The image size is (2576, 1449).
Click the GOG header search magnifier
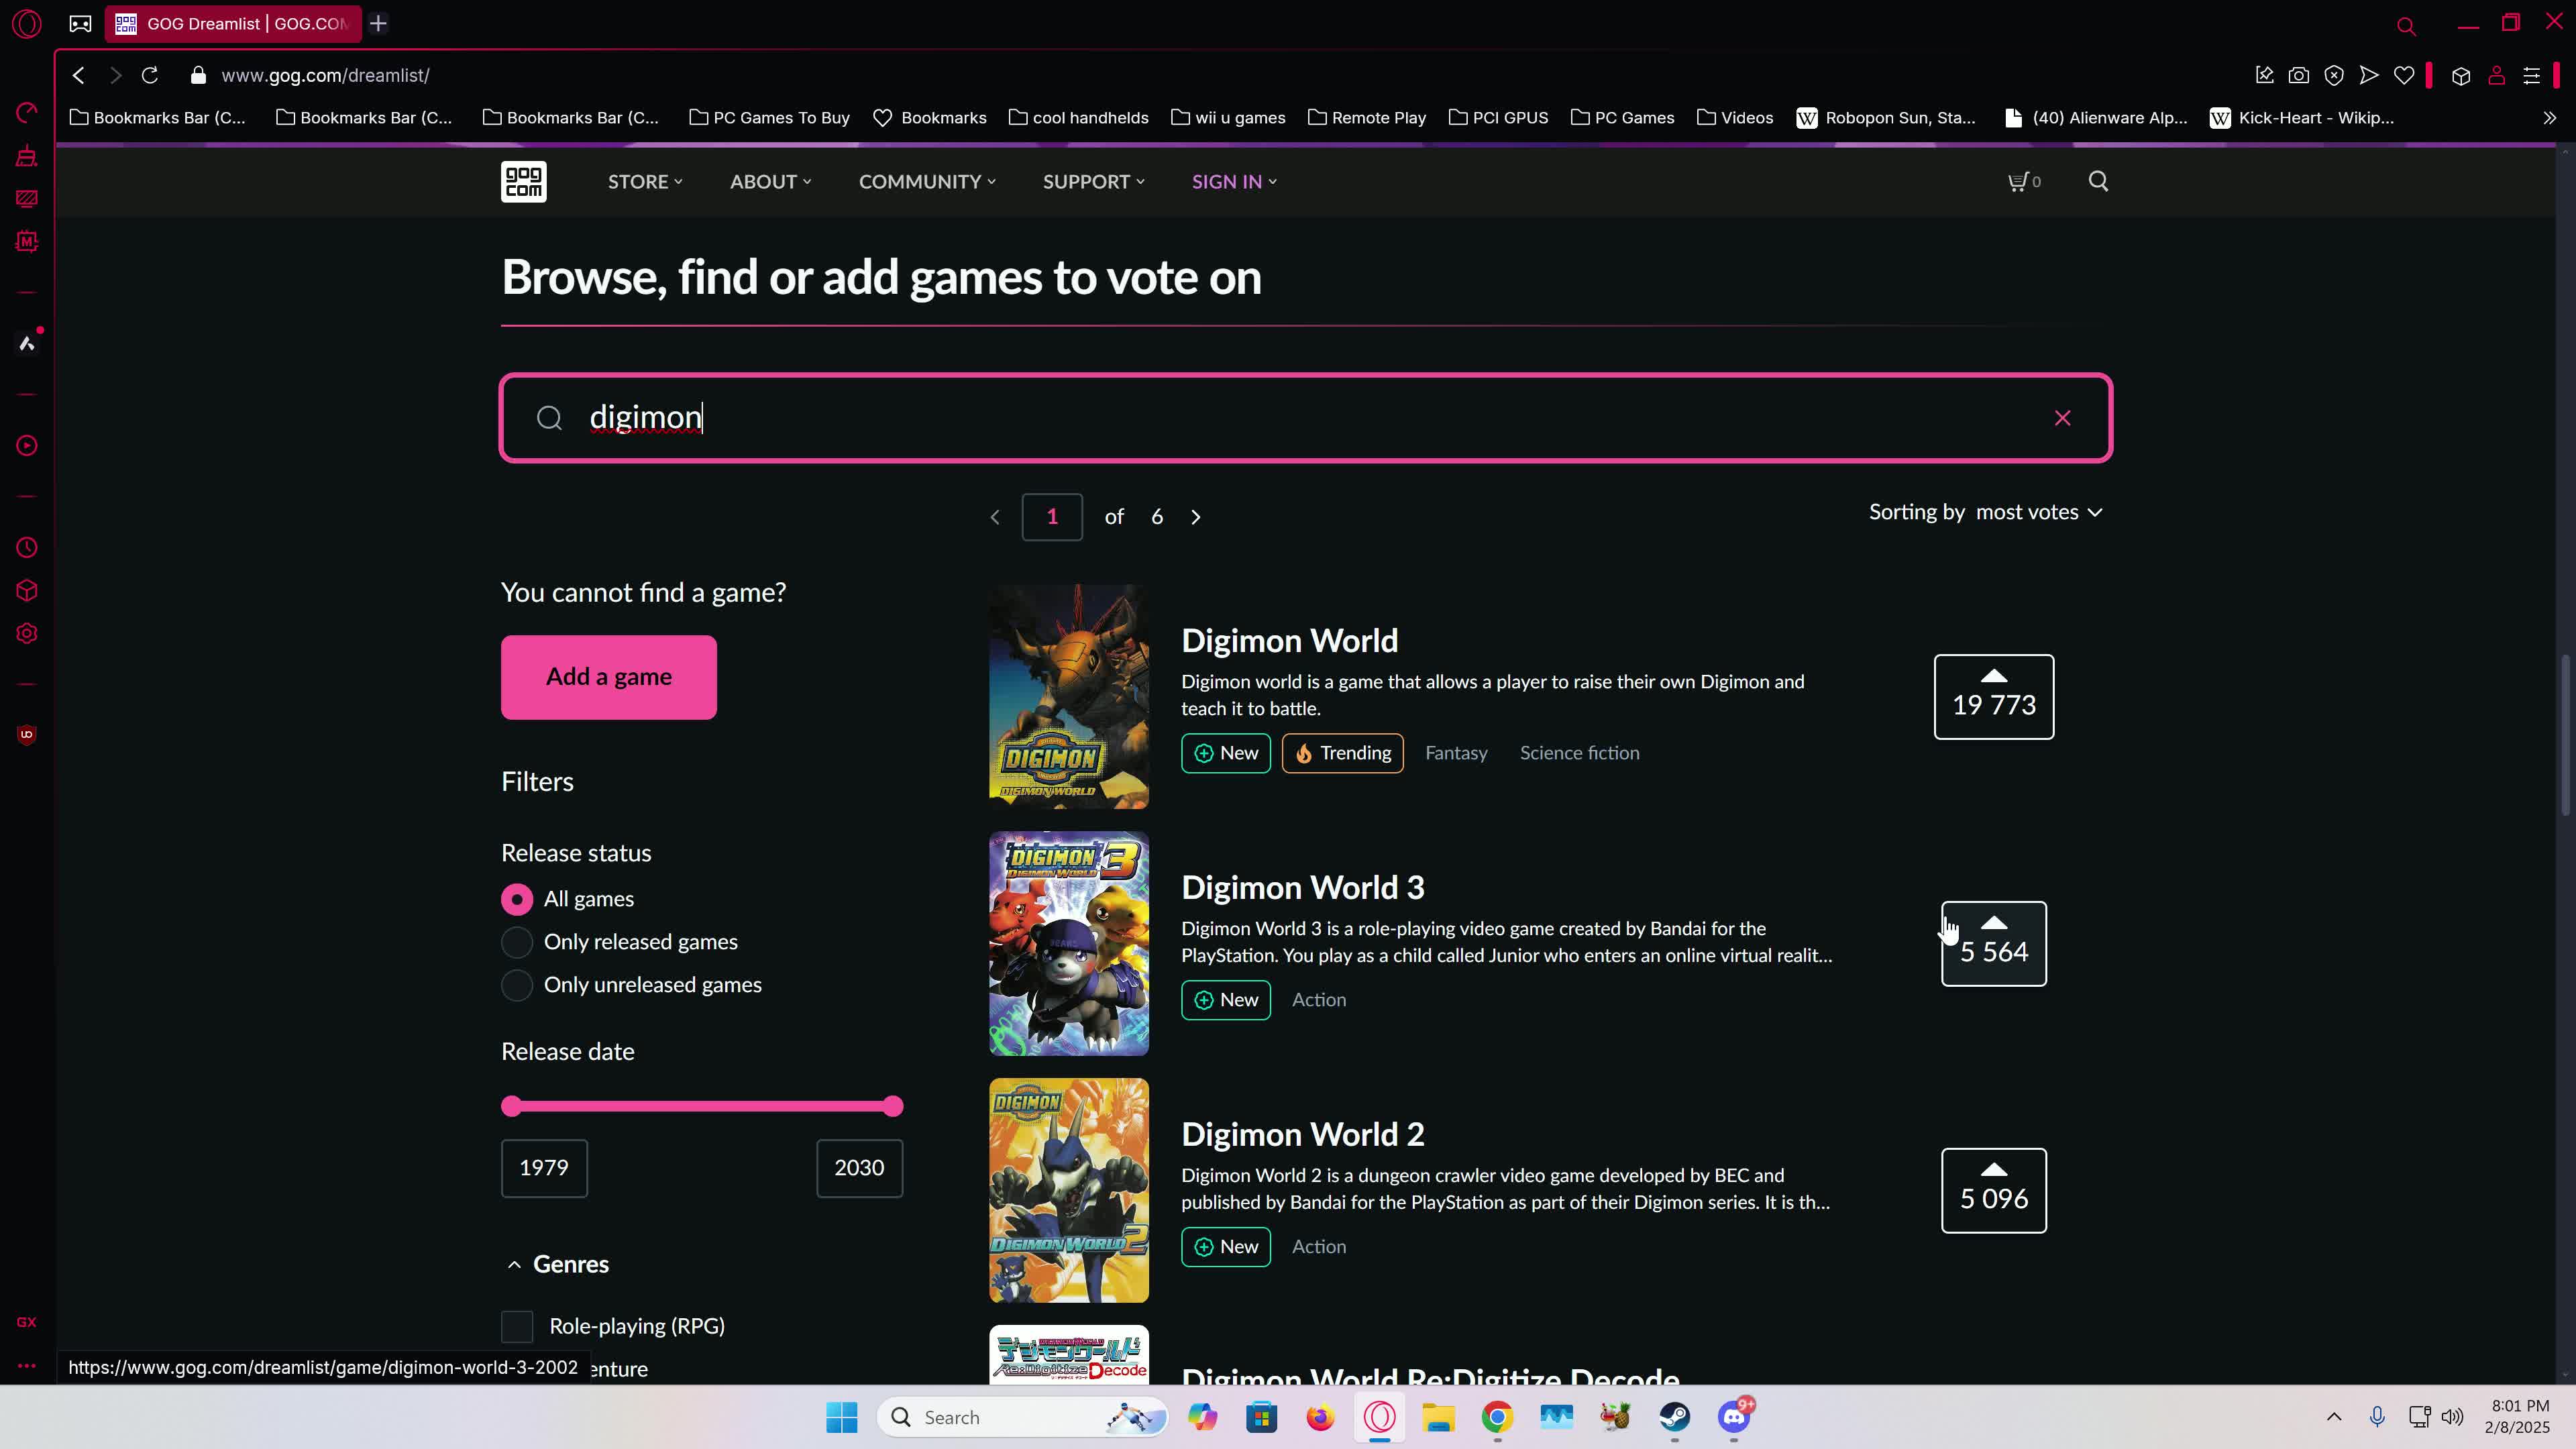click(2098, 181)
